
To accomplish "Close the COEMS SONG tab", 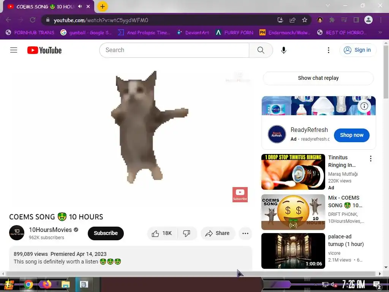I will (x=88, y=7).
